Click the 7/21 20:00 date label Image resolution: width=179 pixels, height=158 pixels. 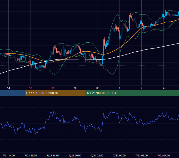75,155
